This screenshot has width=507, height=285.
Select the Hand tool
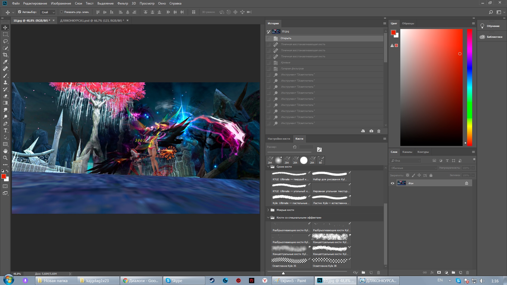click(x=5, y=151)
